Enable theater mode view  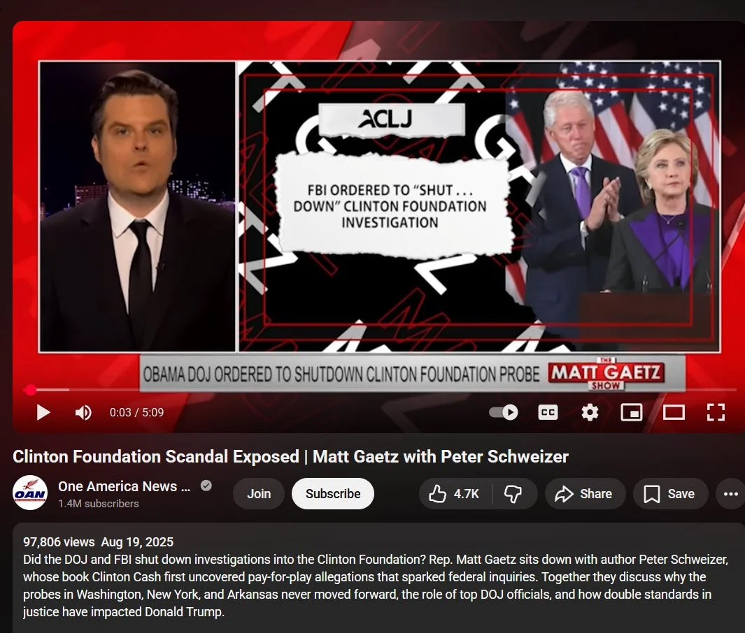(x=674, y=412)
